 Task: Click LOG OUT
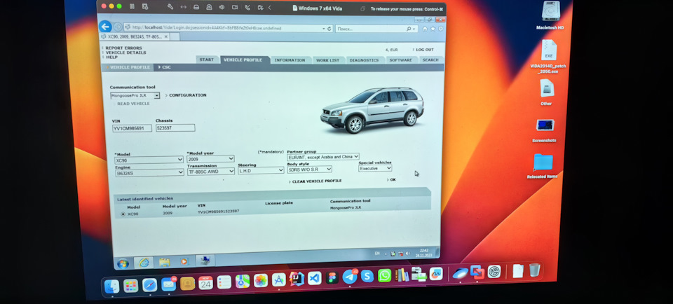(425, 50)
